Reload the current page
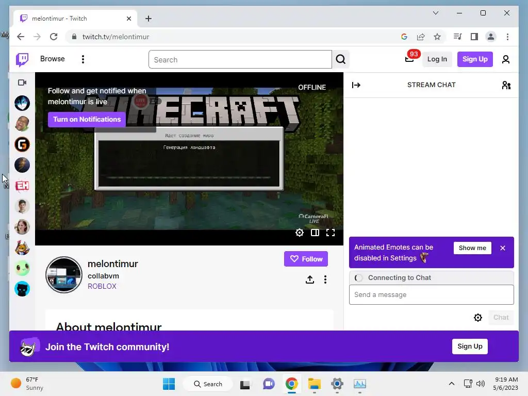 [x=54, y=37]
